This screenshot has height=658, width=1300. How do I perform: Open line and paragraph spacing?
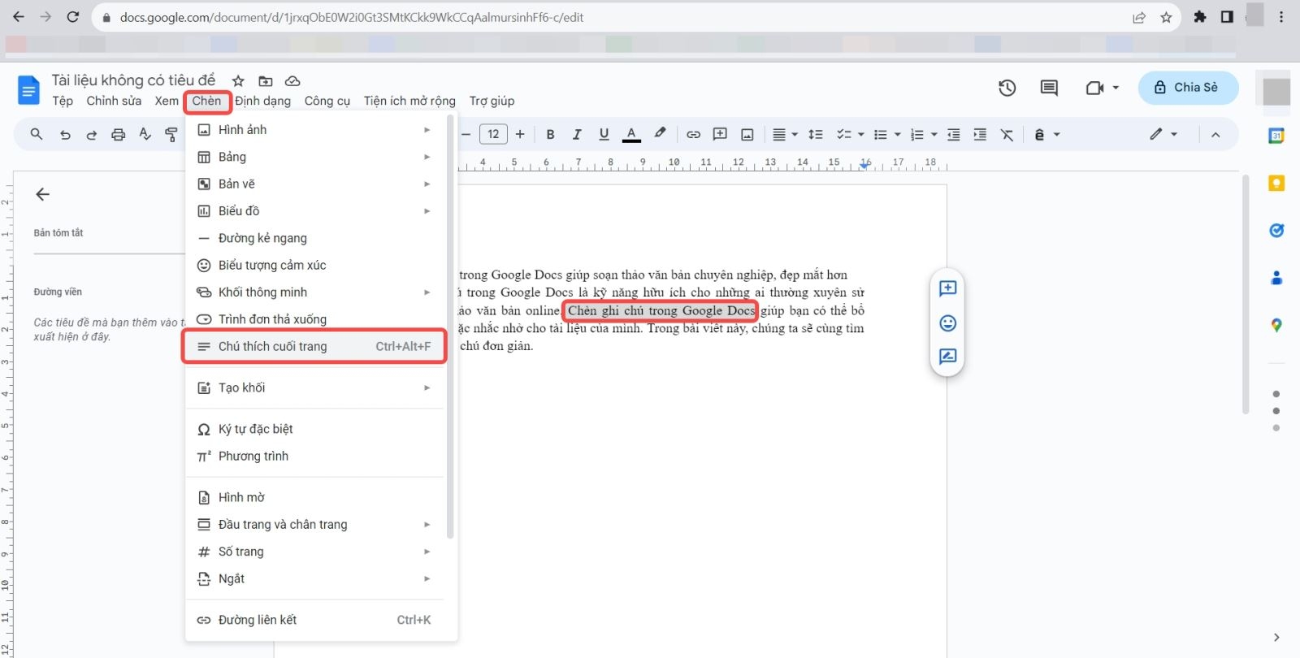pyautogui.click(x=816, y=135)
